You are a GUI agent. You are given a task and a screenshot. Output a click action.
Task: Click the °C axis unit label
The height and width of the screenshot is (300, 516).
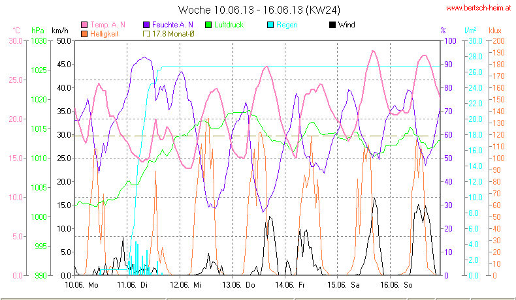pos(16,31)
